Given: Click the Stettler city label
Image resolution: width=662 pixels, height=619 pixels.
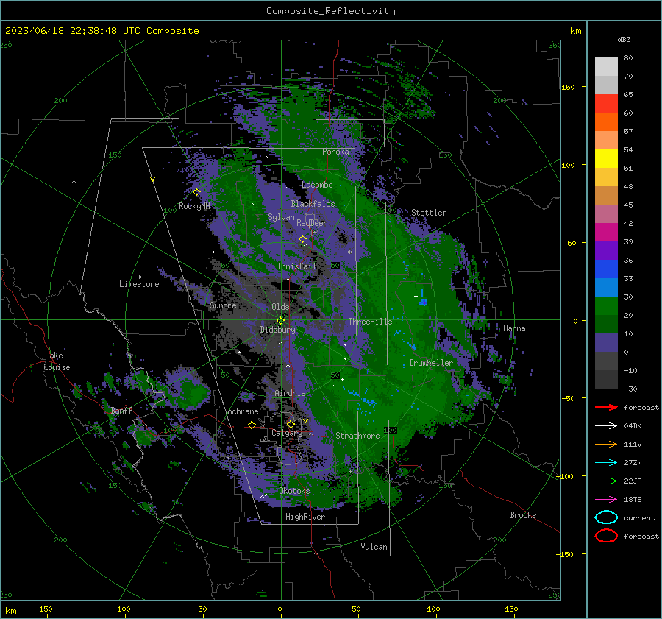Looking at the screenshot, I should 429,213.
